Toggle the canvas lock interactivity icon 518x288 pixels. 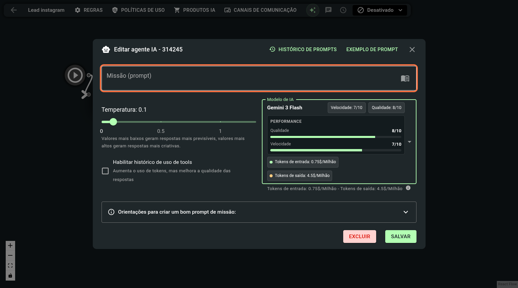pyautogui.click(x=10, y=276)
